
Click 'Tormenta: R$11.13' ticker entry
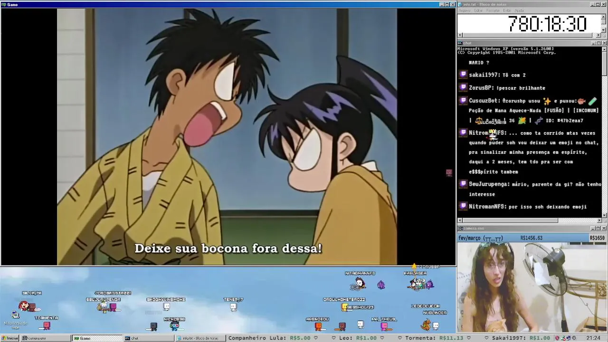(x=434, y=338)
